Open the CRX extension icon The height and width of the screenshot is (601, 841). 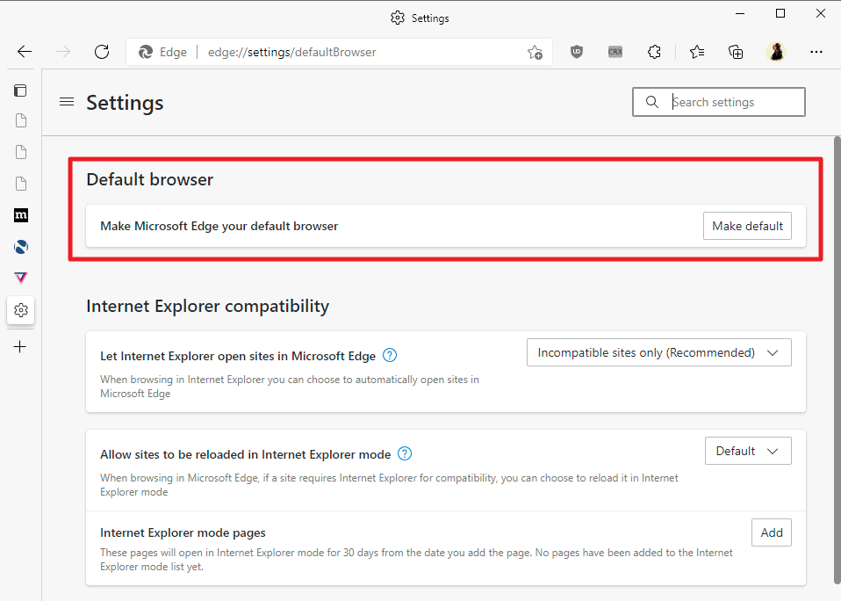click(x=615, y=52)
